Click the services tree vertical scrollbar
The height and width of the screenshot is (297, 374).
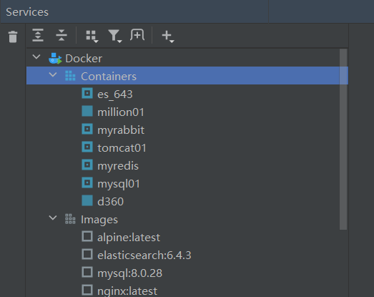click(x=343, y=139)
